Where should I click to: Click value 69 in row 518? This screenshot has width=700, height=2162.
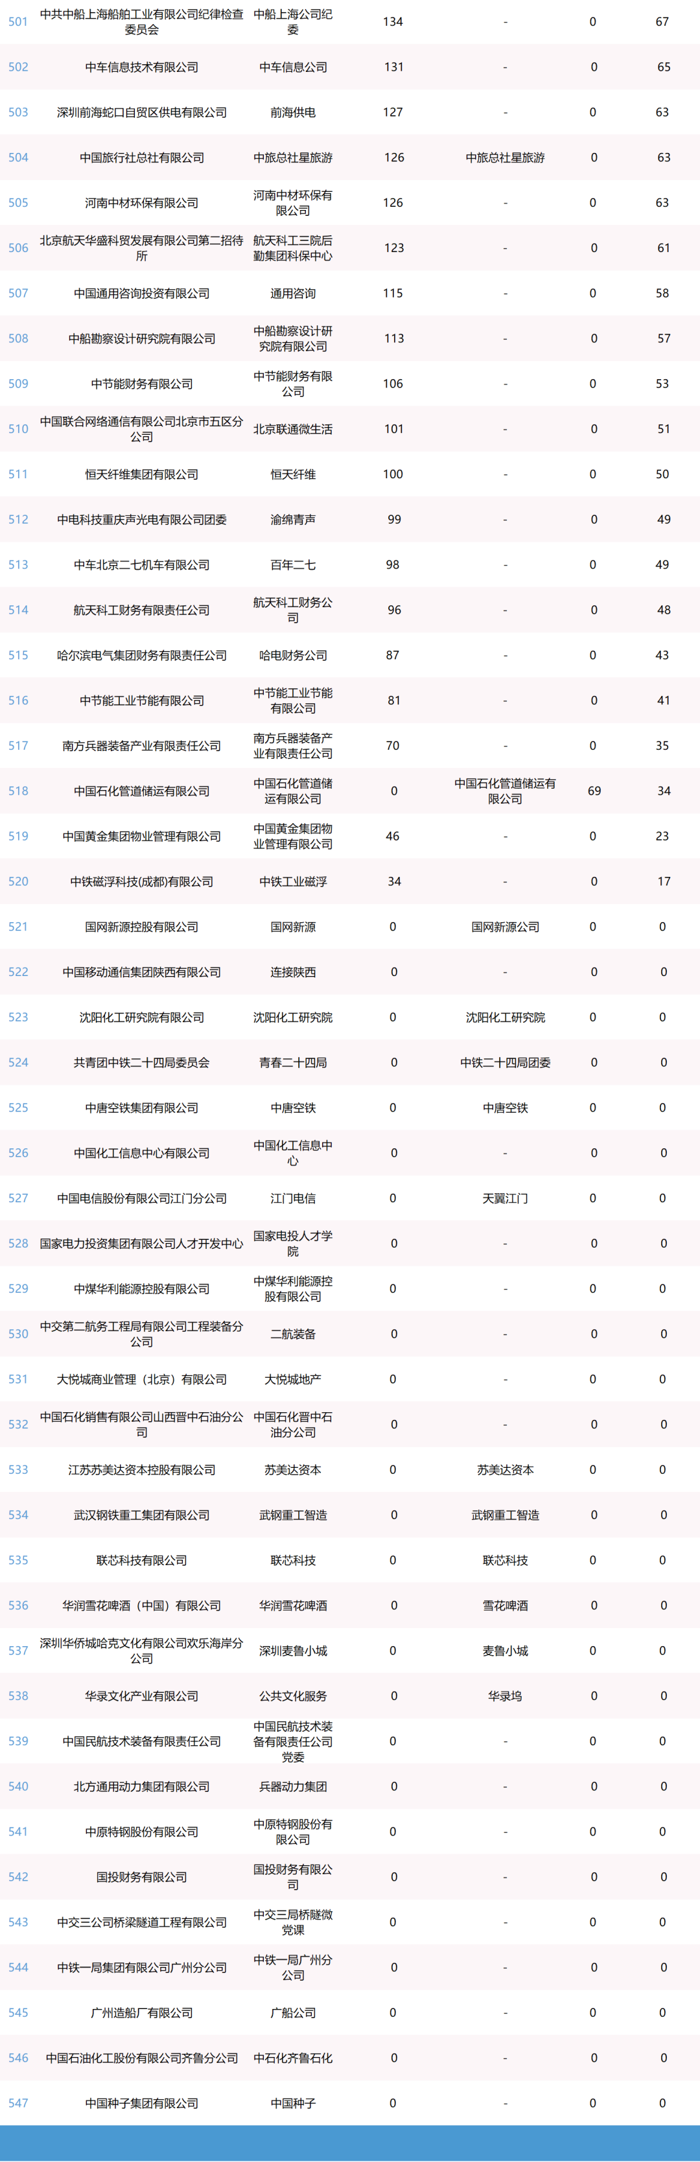594,791
